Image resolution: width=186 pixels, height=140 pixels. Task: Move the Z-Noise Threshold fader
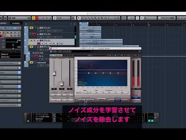(x=54, y=73)
